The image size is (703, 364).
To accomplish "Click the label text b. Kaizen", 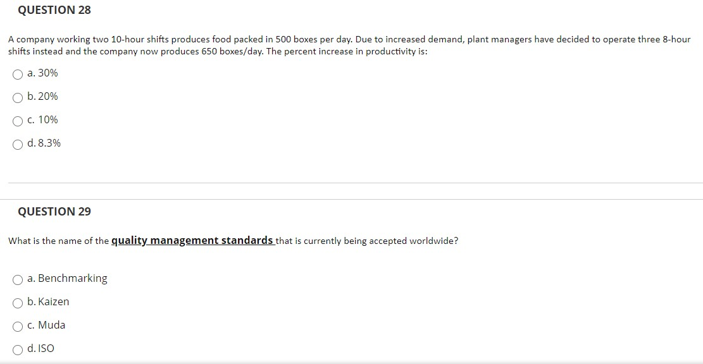I will tap(47, 301).
